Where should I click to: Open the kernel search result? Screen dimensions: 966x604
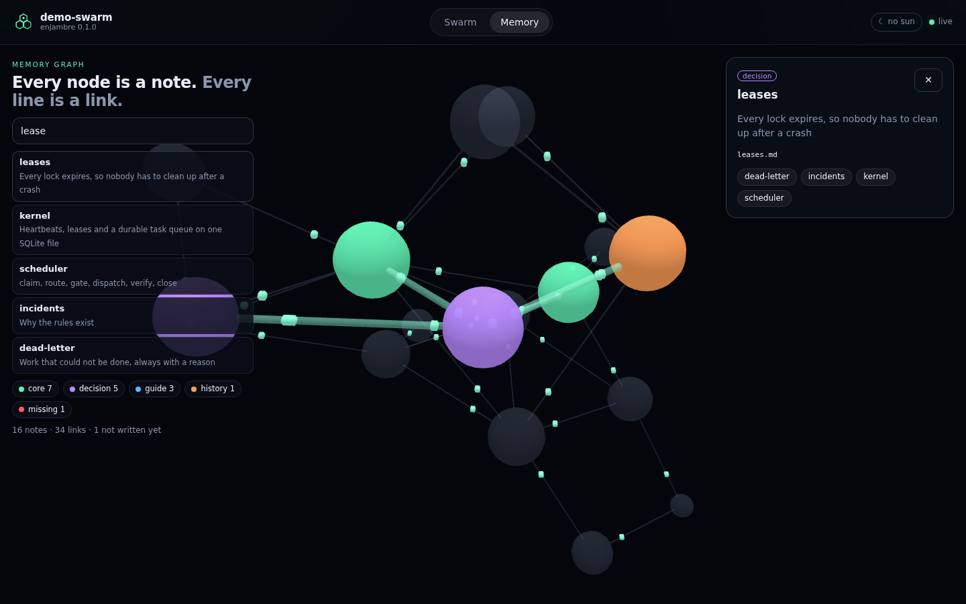(133, 230)
